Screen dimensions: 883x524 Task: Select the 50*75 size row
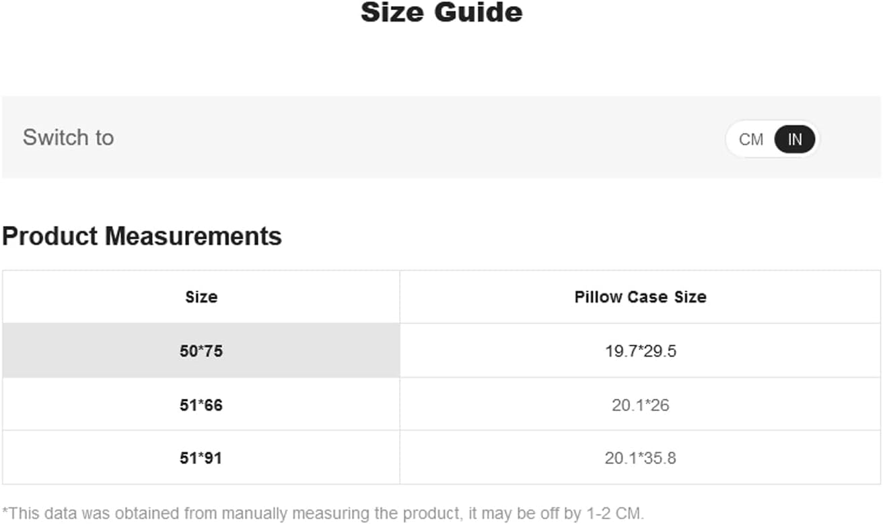441,350
